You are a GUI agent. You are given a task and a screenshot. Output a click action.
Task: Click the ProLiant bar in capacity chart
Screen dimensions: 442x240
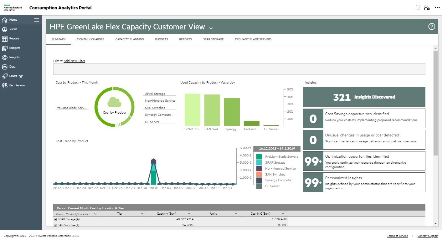pyautogui.click(x=252, y=124)
